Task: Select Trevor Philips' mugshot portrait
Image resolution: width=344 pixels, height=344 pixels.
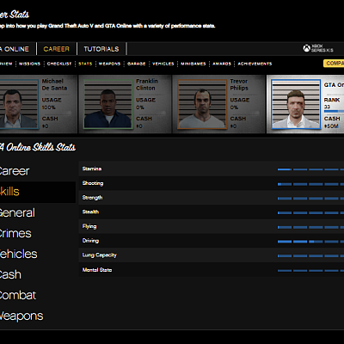Action: (202, 104)
